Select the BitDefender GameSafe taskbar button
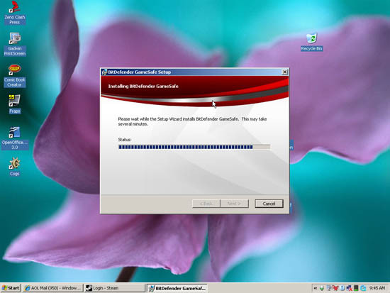Screen dimensions: 390x293 177,288
